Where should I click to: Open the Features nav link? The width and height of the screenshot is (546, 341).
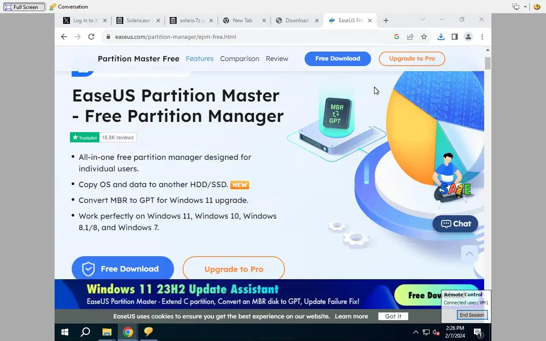[x=200, y=59]
